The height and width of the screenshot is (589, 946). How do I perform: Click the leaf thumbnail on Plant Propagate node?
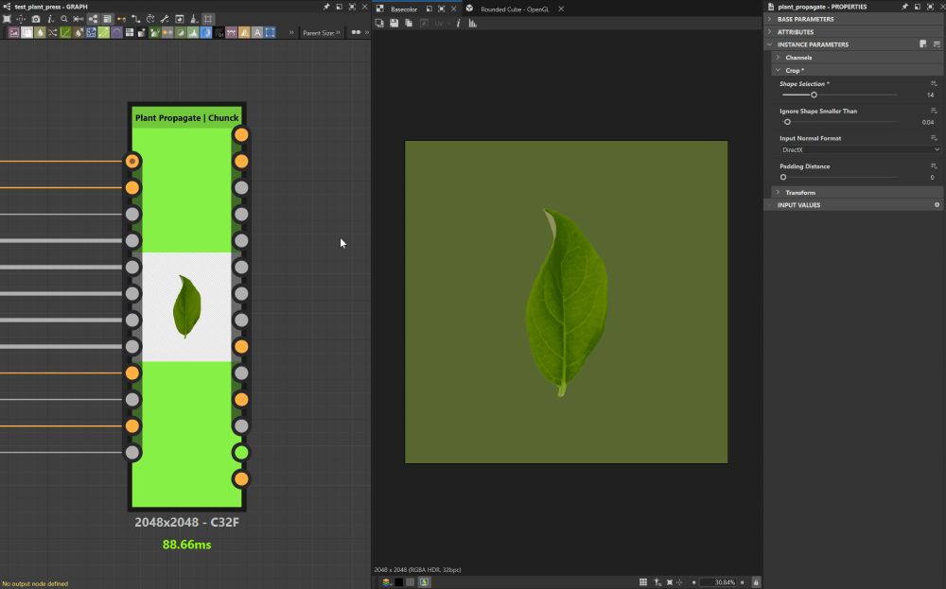[186, 307]
